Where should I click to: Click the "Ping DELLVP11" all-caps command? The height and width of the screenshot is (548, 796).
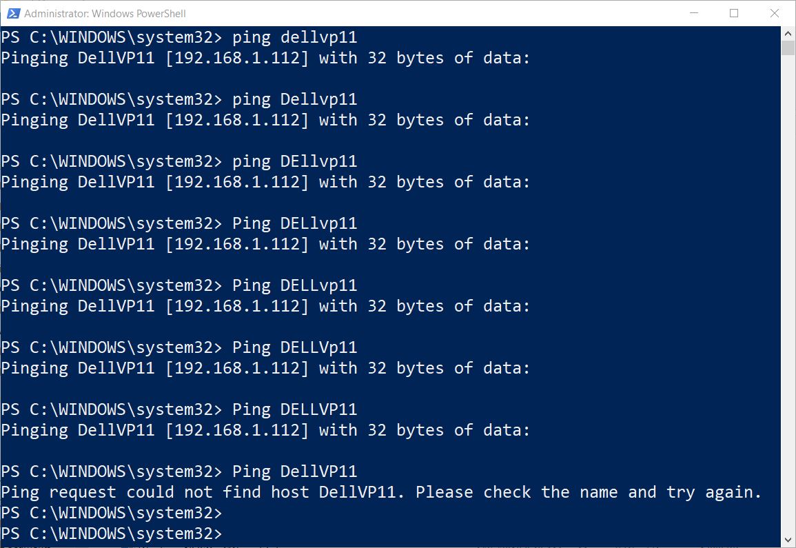294,409
